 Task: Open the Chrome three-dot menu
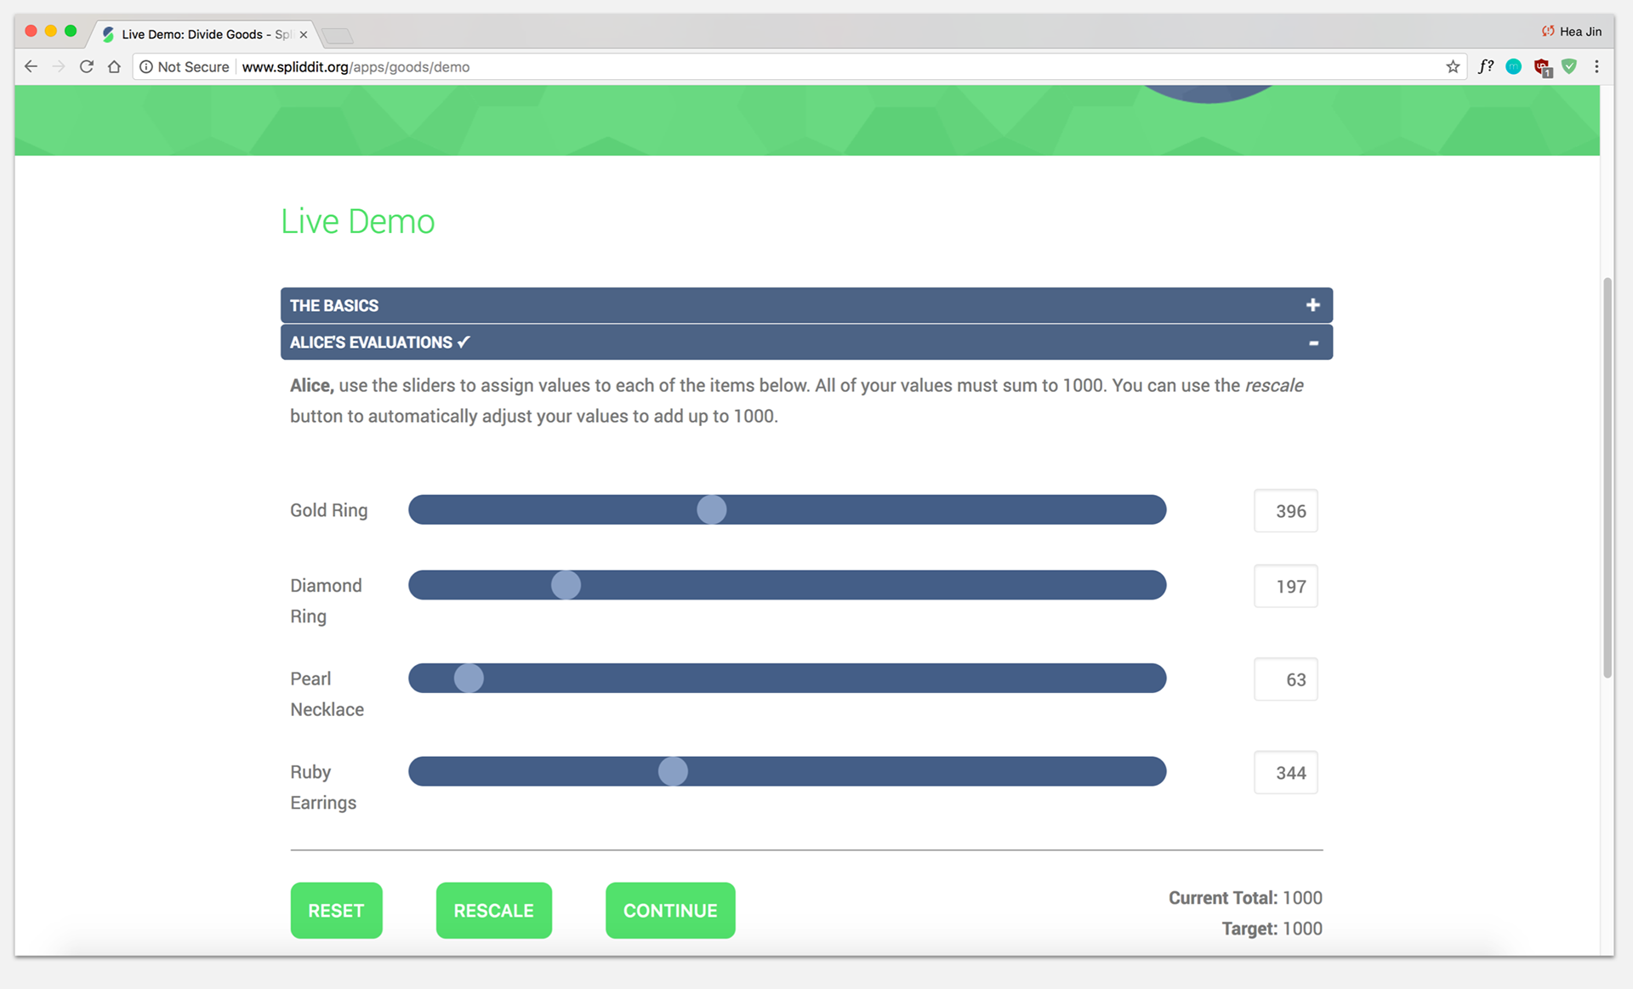click(x=1596, y=66)
